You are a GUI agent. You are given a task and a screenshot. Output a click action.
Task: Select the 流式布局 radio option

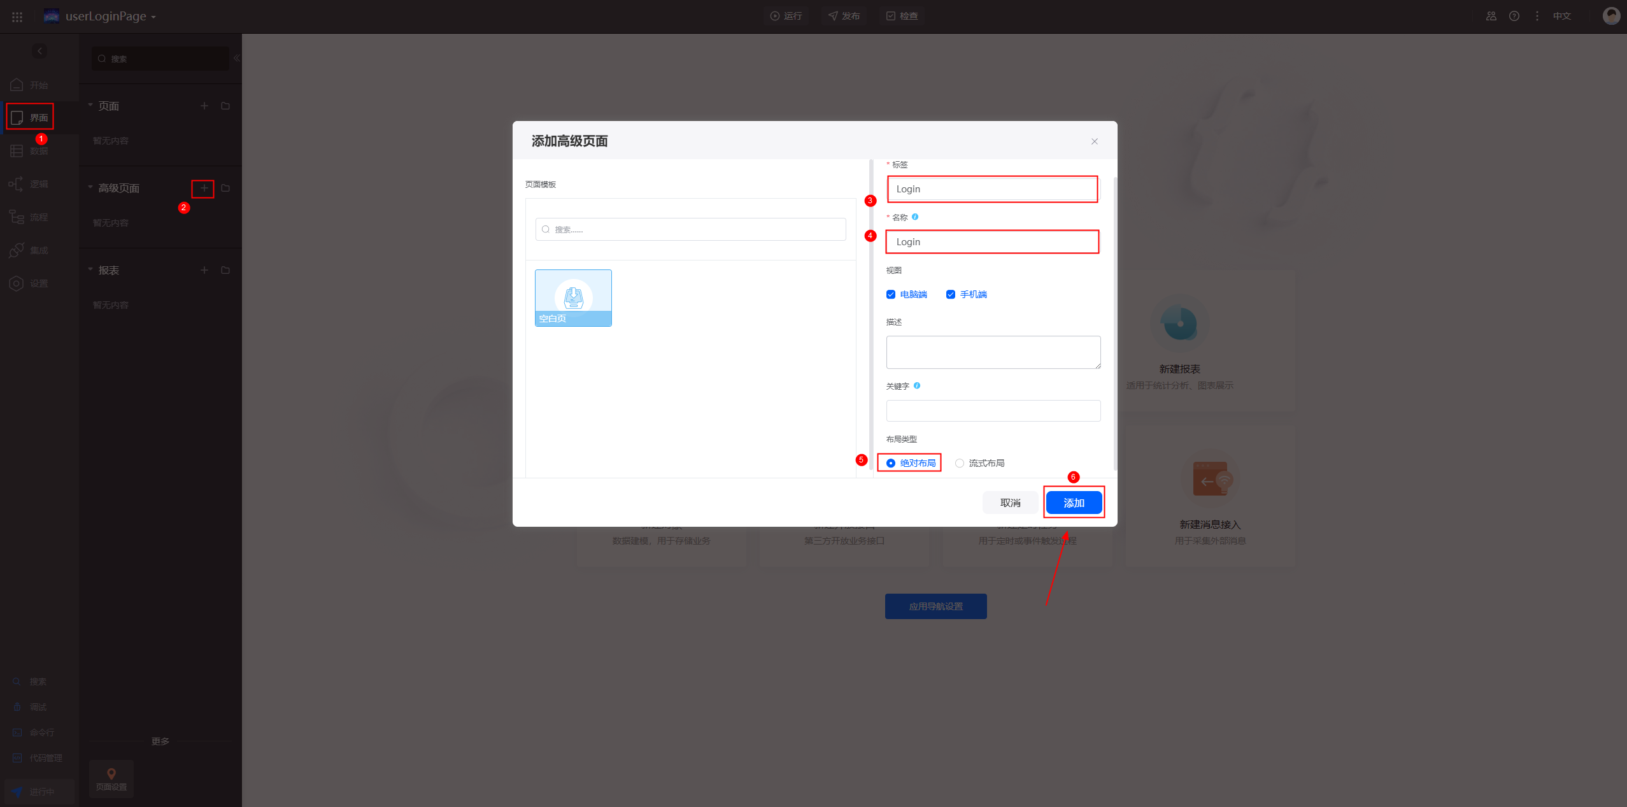click(x=960, y=463)
